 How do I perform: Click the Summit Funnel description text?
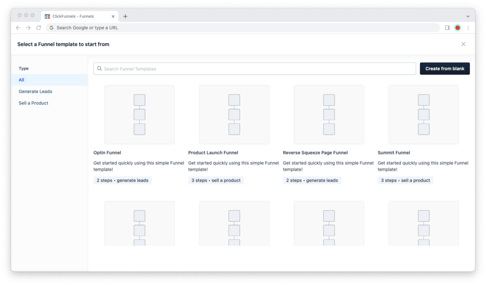[x=423, y=166]
